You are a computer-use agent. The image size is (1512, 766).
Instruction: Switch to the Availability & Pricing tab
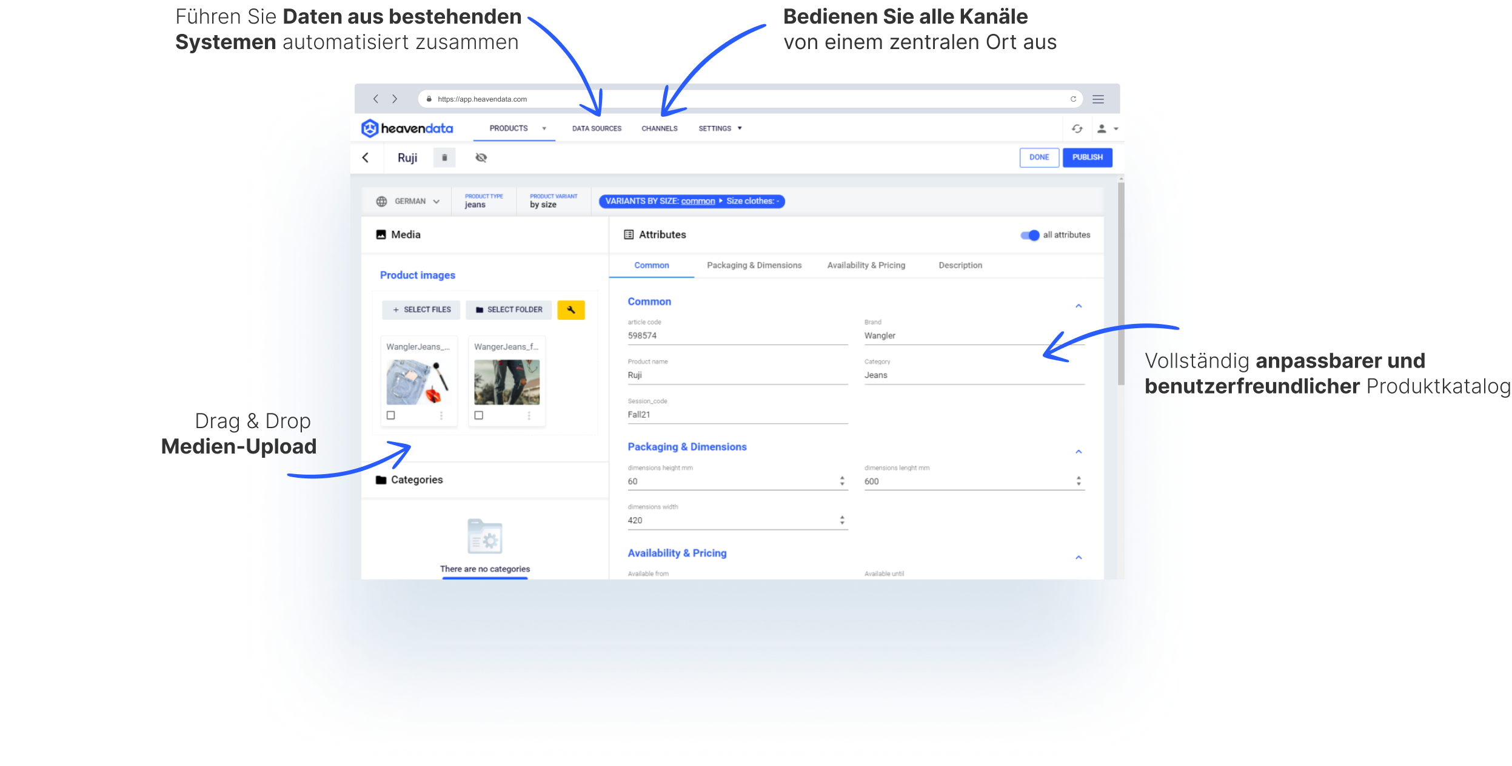click(866, 265)
